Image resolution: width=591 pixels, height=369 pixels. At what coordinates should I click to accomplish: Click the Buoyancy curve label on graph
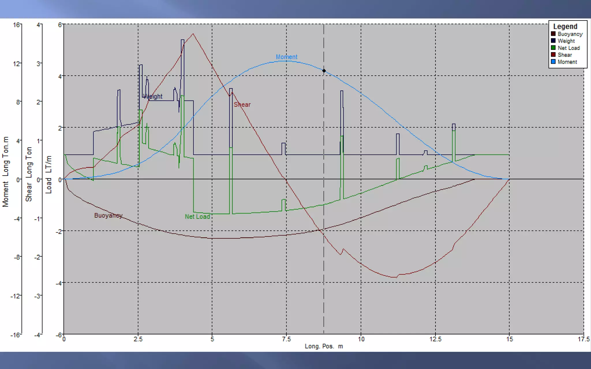(108, 215)
